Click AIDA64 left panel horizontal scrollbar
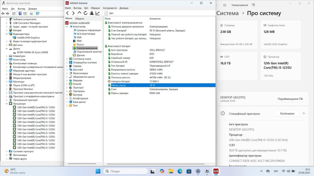 click(83, 164)
